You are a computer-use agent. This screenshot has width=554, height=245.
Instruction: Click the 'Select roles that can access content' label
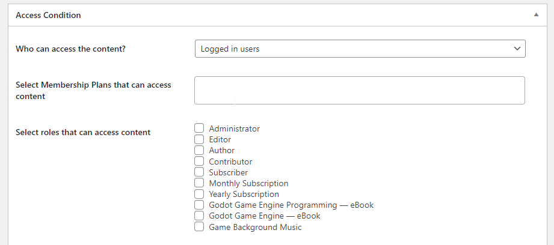83,132
